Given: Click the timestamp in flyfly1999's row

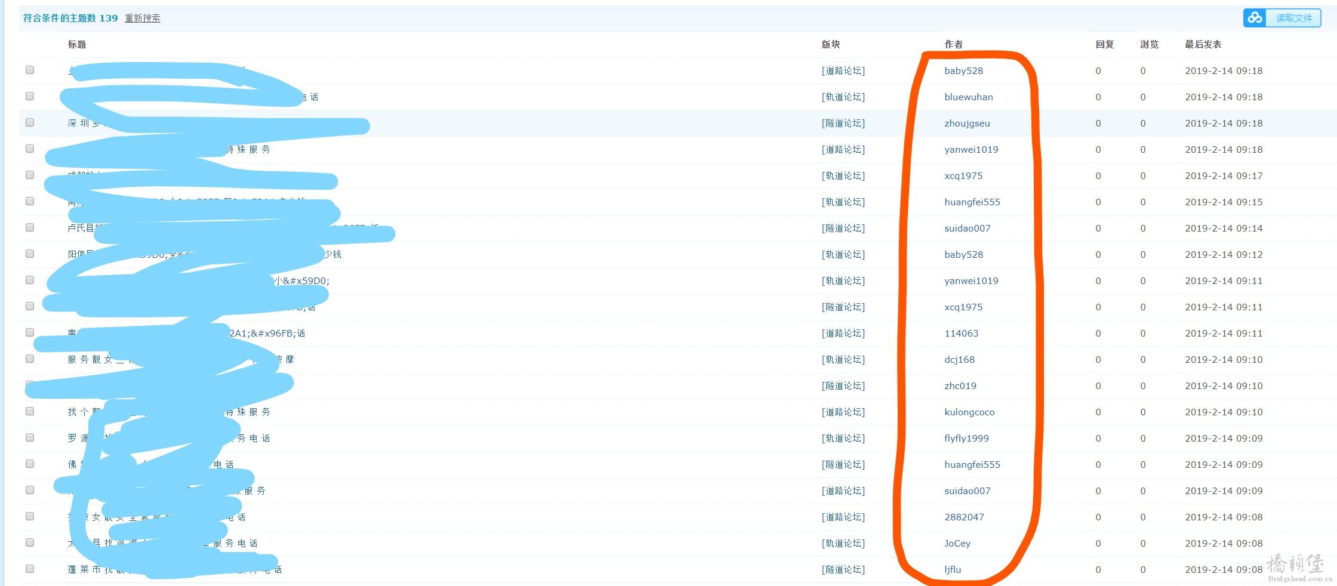Looking at the screenshot, I should (x=1224, y=438).
